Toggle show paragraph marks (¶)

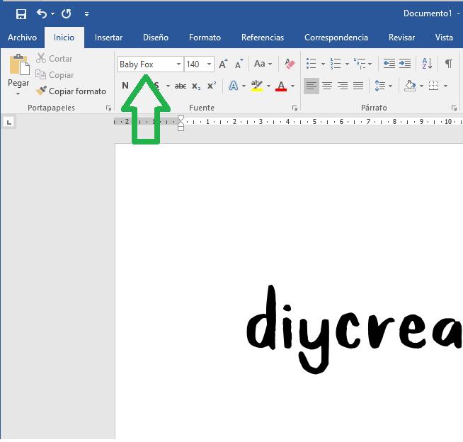448,64
